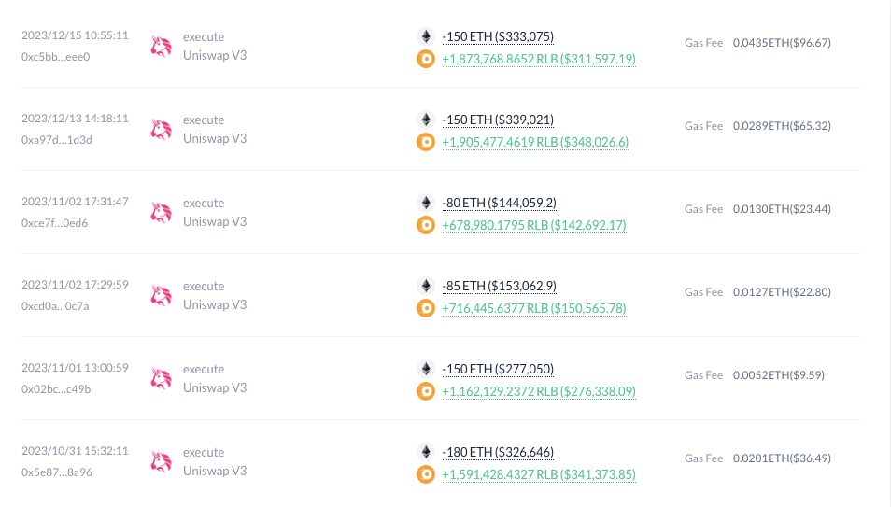The image size is (891, 507).
Task: Click Uniswap unicorn icon for 0xa97d...1d3d transaction
Action: point(162,129)
